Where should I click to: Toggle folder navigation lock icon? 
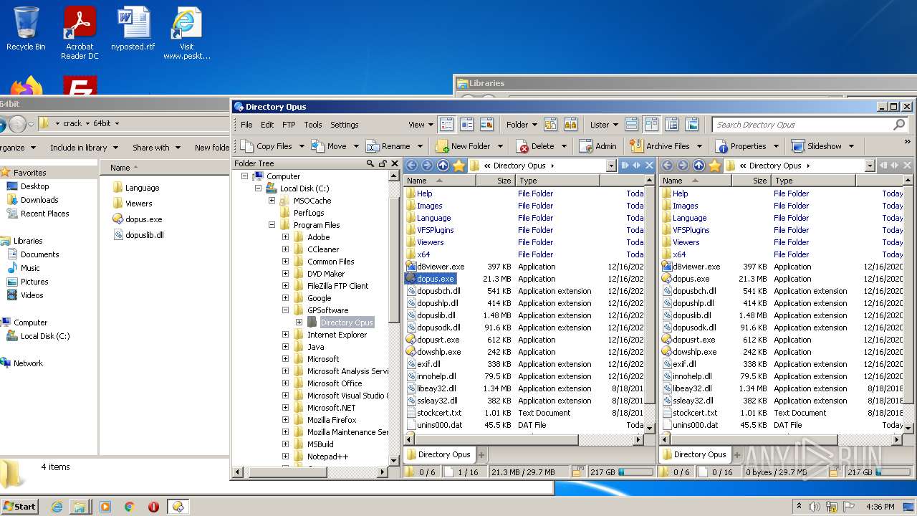[x=570, y=125]
